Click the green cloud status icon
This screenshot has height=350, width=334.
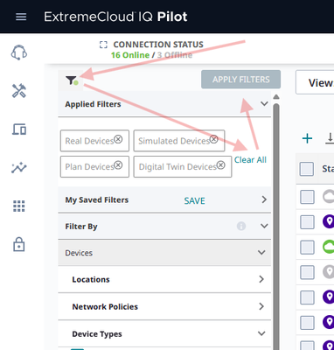click(x=329, y=247)
